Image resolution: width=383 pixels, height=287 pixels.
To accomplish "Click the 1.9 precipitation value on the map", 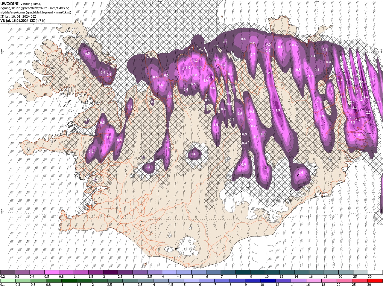I will tap(278, 111).
